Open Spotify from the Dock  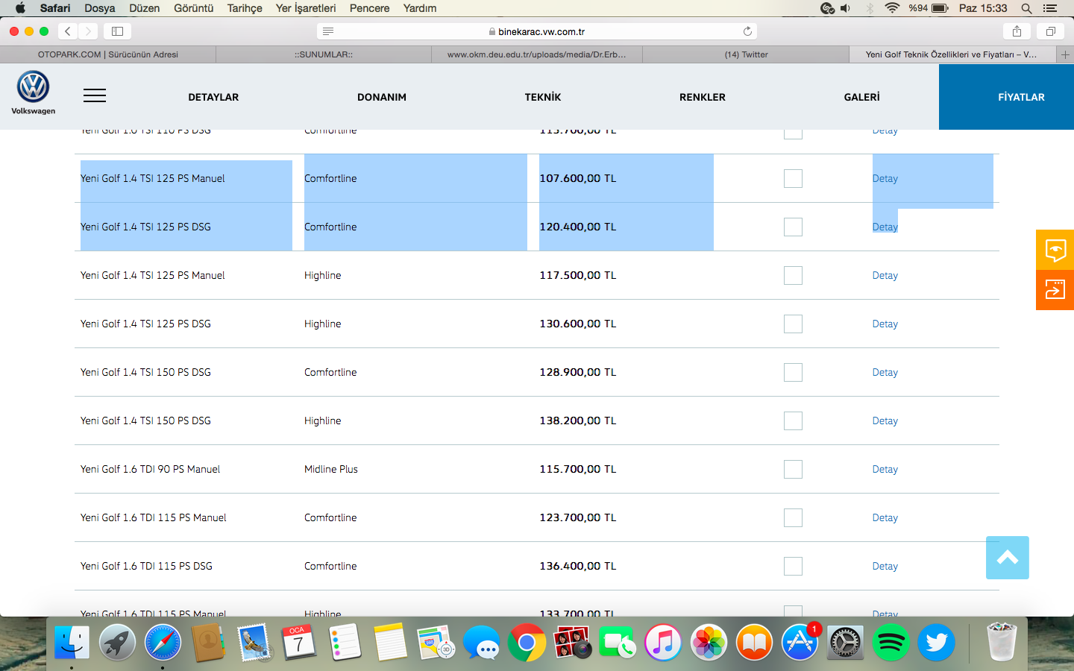[x=891, y=643]
